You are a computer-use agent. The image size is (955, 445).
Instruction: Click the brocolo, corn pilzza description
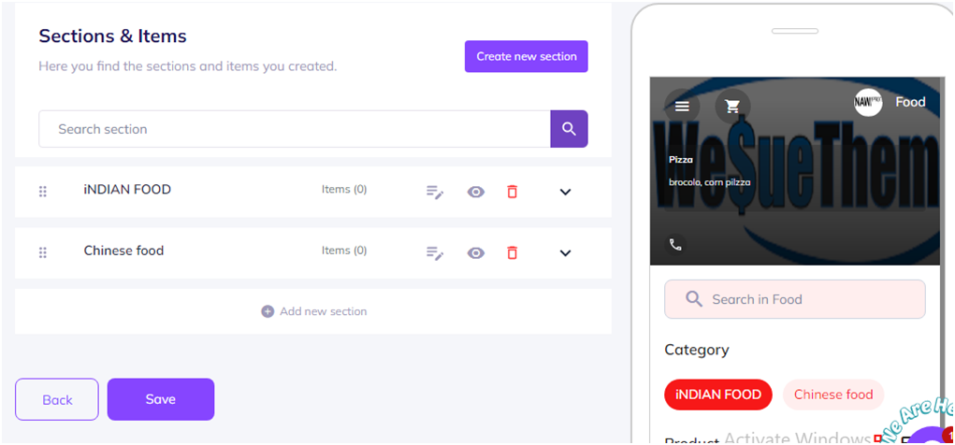click(x=710, y=182)
